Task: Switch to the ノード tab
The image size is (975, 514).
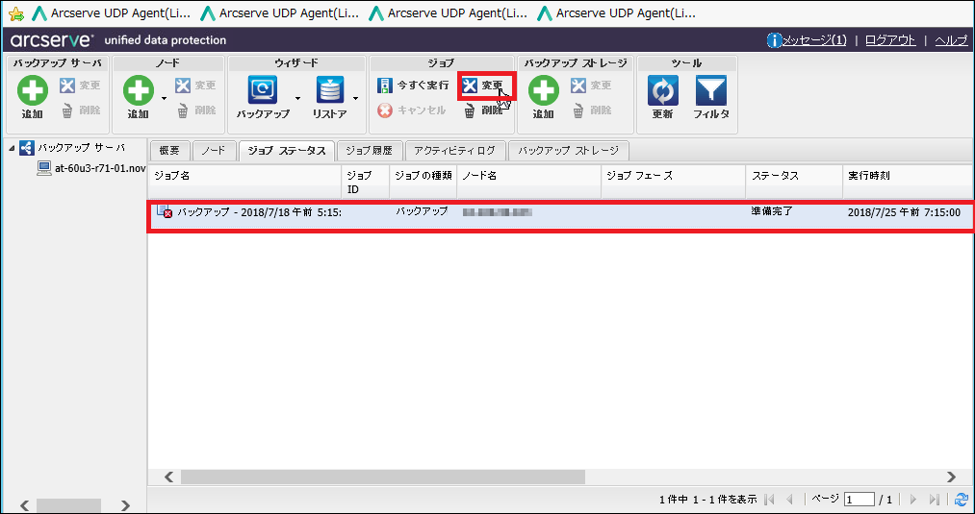Action: point(214,150)
